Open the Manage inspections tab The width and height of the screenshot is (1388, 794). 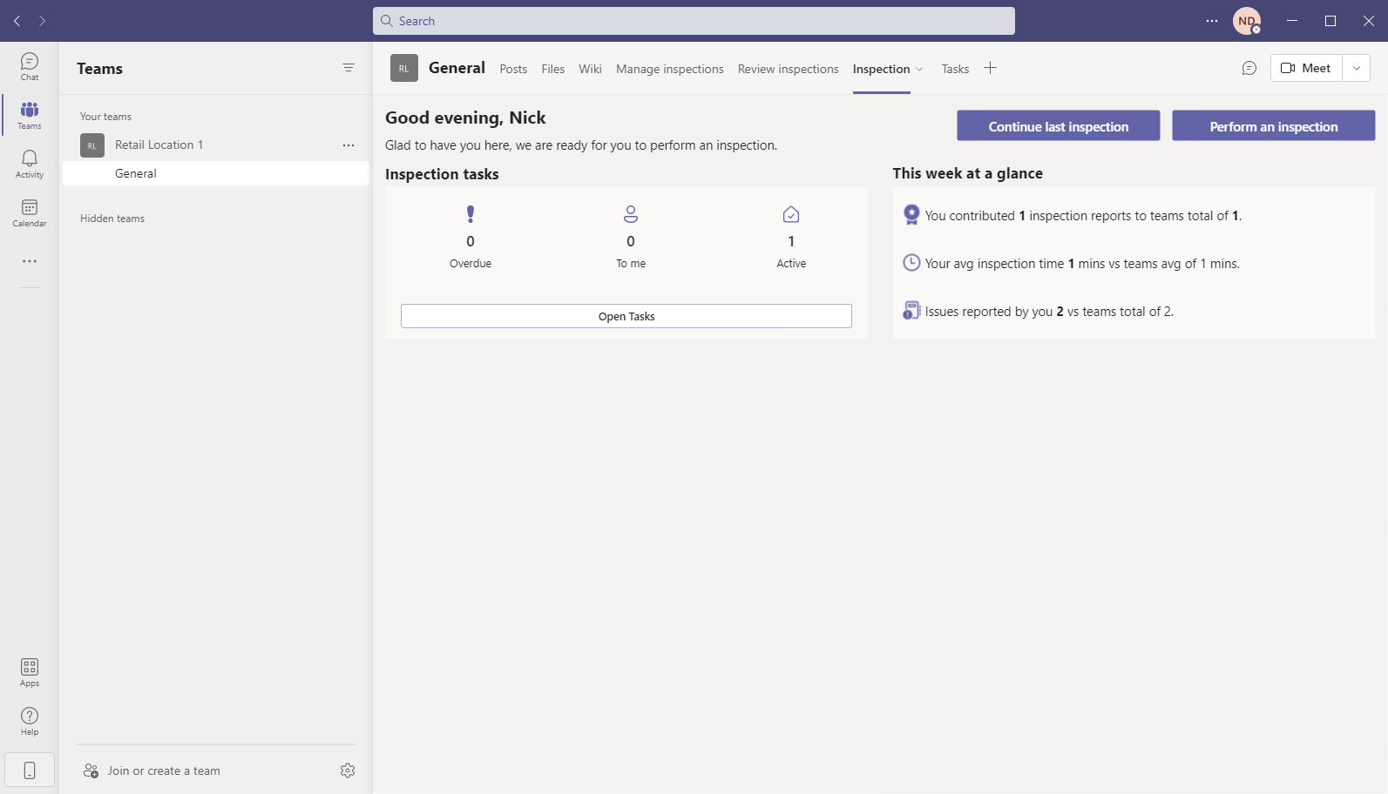click(670, 69)
